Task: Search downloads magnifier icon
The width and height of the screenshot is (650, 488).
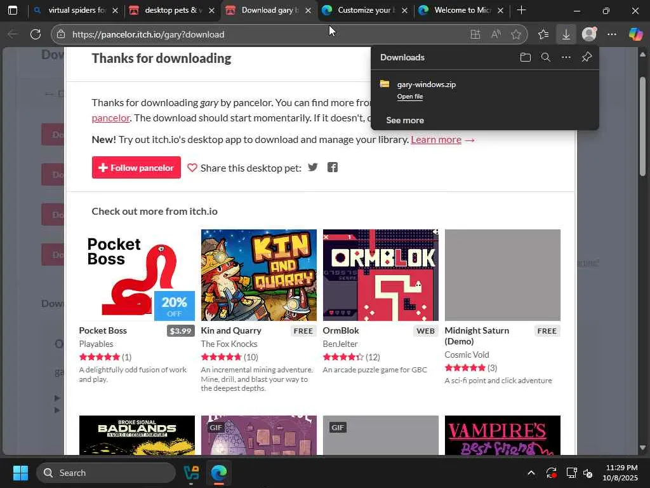Action: click(x=546, y=57)
